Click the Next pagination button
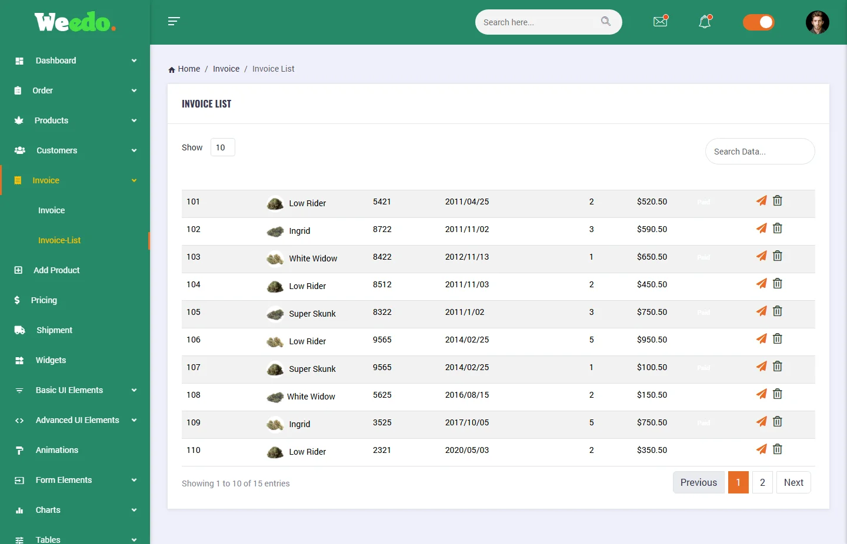The image size is (847, 544). [793, 482]
